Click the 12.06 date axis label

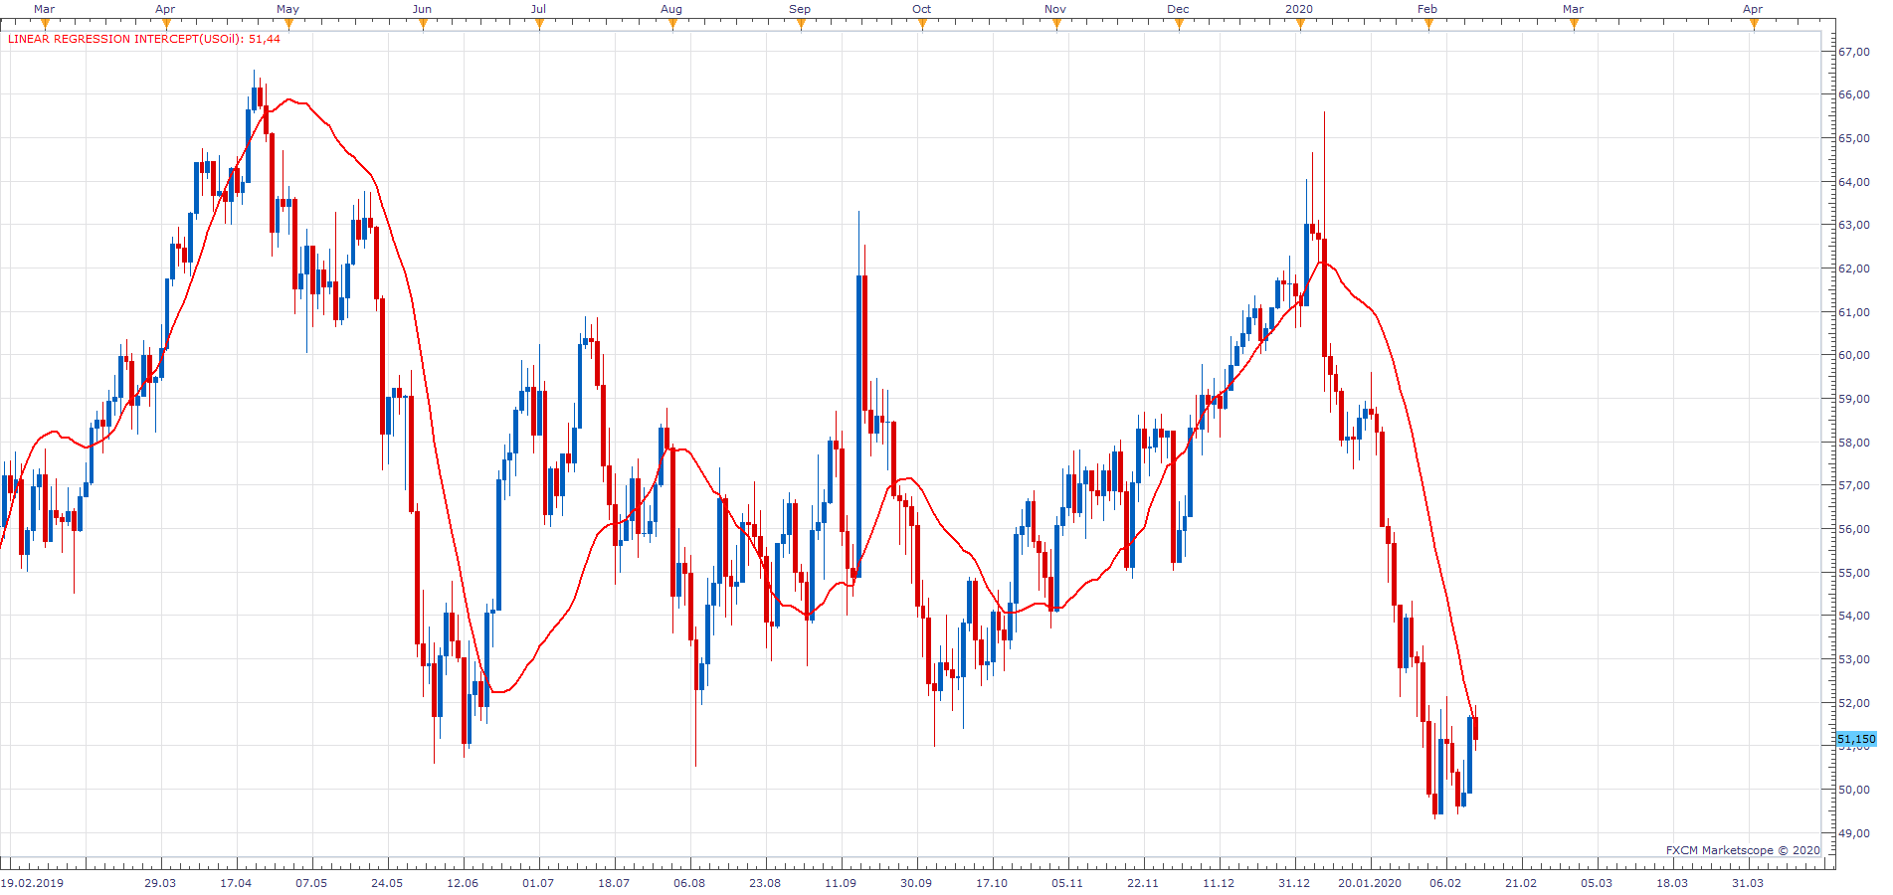463,883
